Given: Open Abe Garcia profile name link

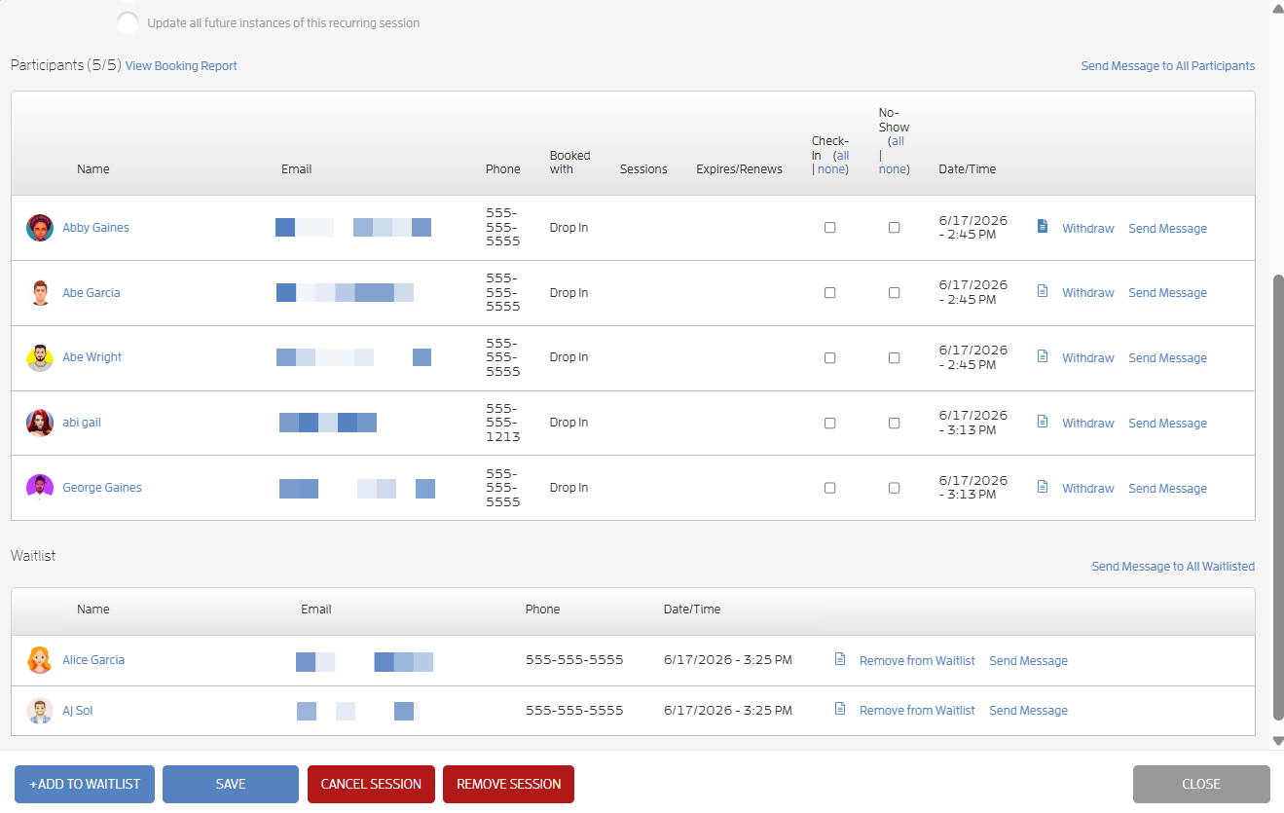Looking at the screenshot, I should (x=92, y=293).
